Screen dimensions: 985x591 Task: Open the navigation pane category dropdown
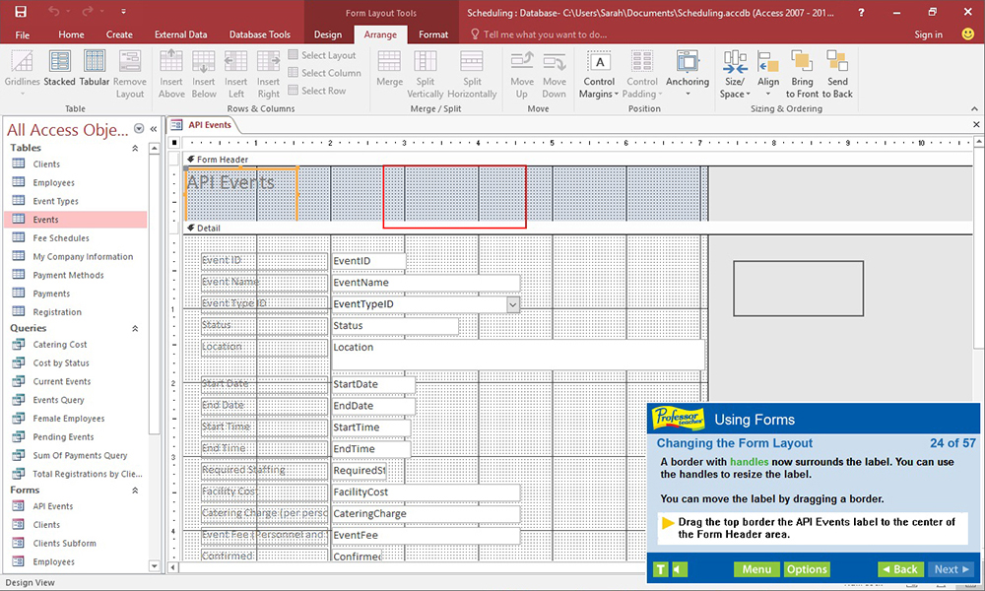(139, 129)
